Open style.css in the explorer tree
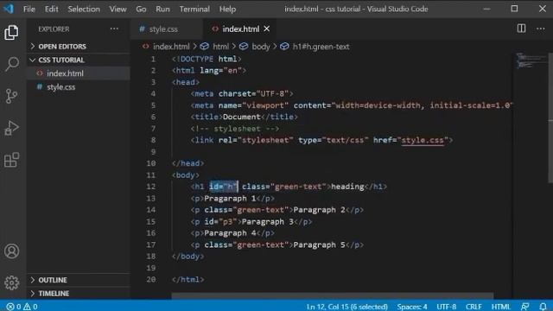The image size is (553, 311). pos(79,86)
